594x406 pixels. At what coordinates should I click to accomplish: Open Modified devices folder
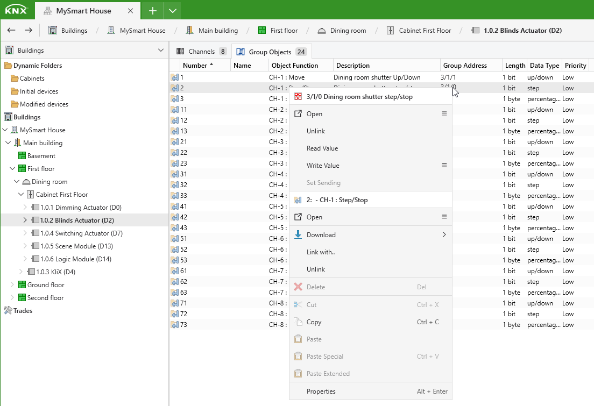pos(44,104)
